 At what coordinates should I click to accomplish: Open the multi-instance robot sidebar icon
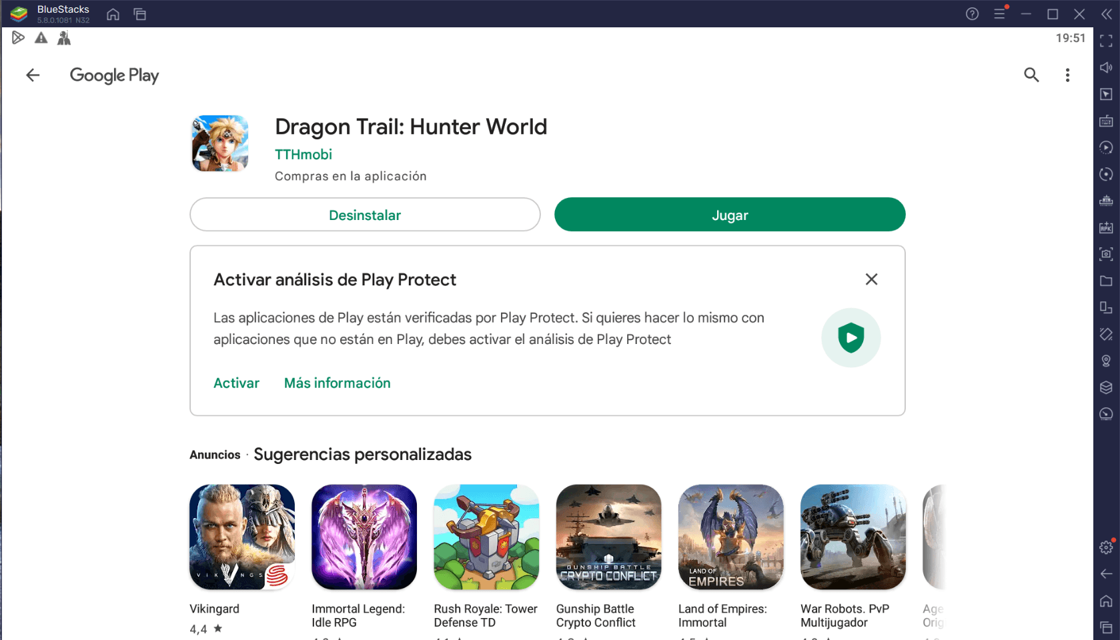pos(1106,201)
